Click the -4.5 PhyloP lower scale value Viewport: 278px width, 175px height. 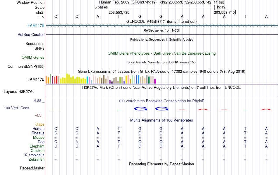click(38, 115)
